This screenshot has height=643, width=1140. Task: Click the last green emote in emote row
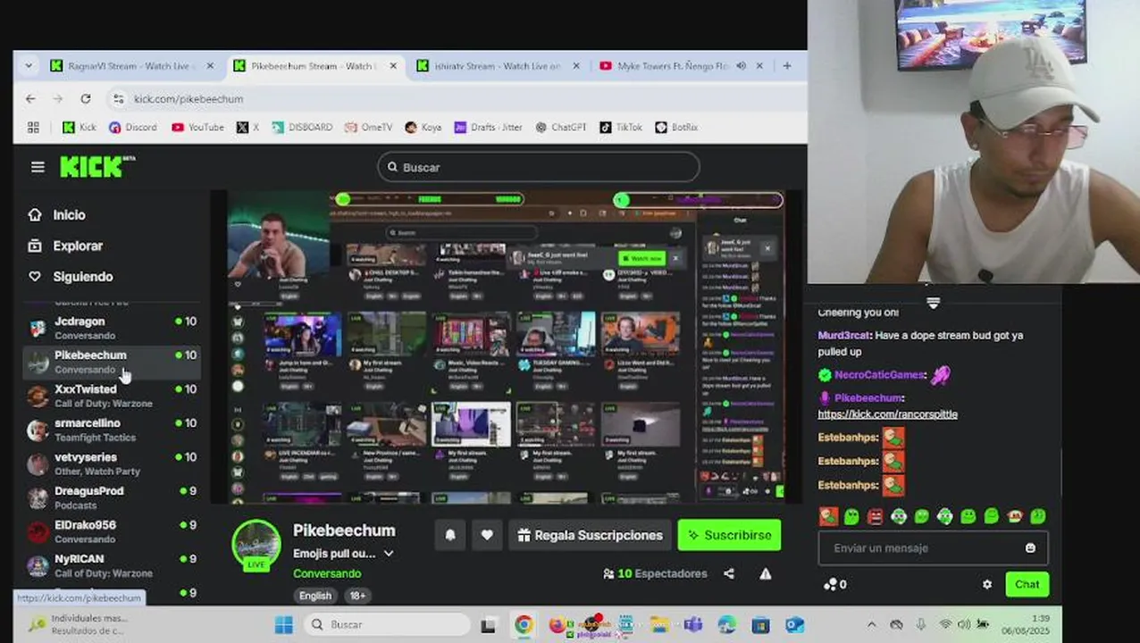coord(1037,516)
